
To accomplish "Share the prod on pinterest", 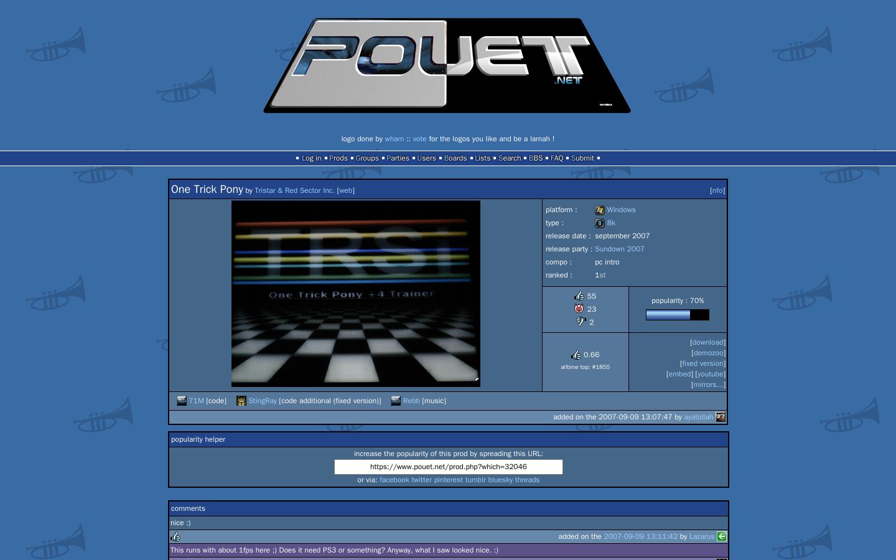I will tap(448, 480).
